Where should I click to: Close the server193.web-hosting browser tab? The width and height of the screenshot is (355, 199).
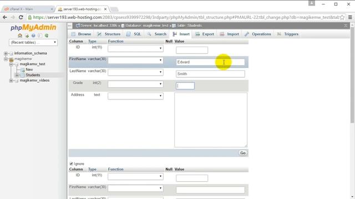[x=105, y=9]
